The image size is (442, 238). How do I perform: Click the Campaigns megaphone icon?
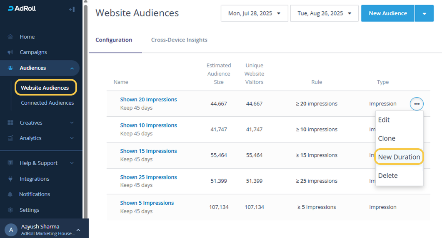tap(10, 52)
